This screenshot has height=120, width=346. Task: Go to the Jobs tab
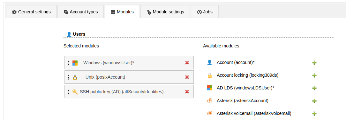pos(205,12)
